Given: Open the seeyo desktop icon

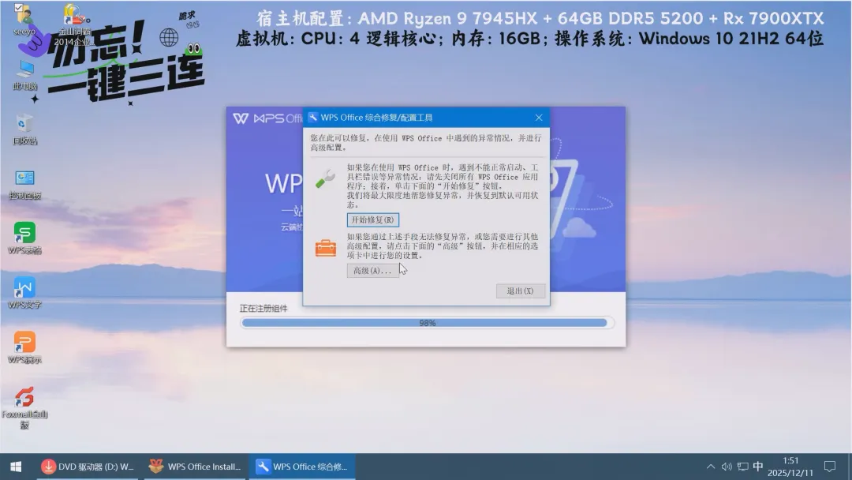Looking at the screenshot, I should pos(24,20).
